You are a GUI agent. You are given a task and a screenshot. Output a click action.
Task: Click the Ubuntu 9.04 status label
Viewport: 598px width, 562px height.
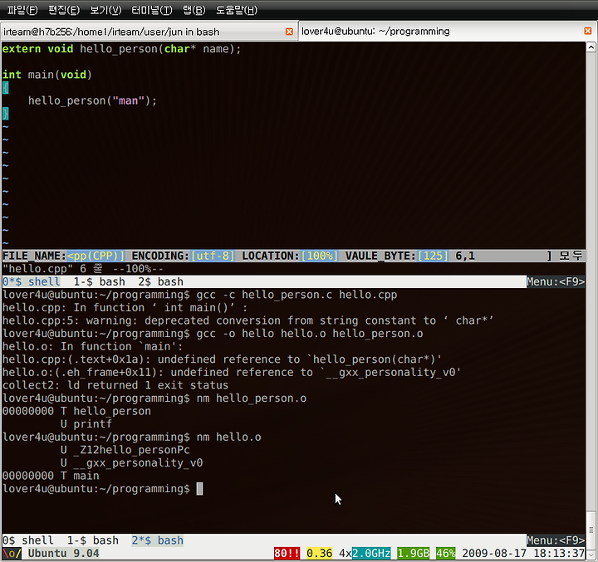[63, 553]
